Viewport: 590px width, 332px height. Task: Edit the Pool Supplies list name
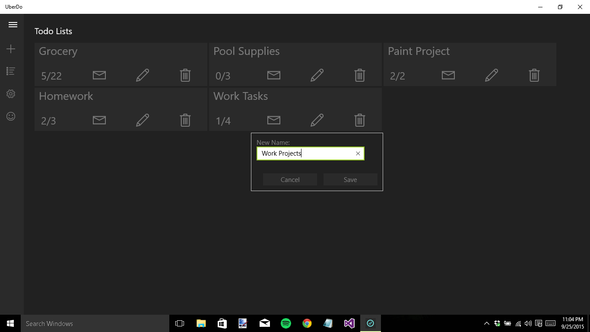point(317,75)
